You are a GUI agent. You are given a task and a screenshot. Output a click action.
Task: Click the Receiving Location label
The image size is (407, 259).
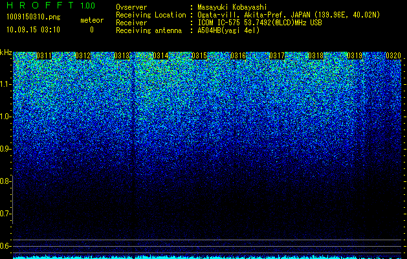[151, 15]
